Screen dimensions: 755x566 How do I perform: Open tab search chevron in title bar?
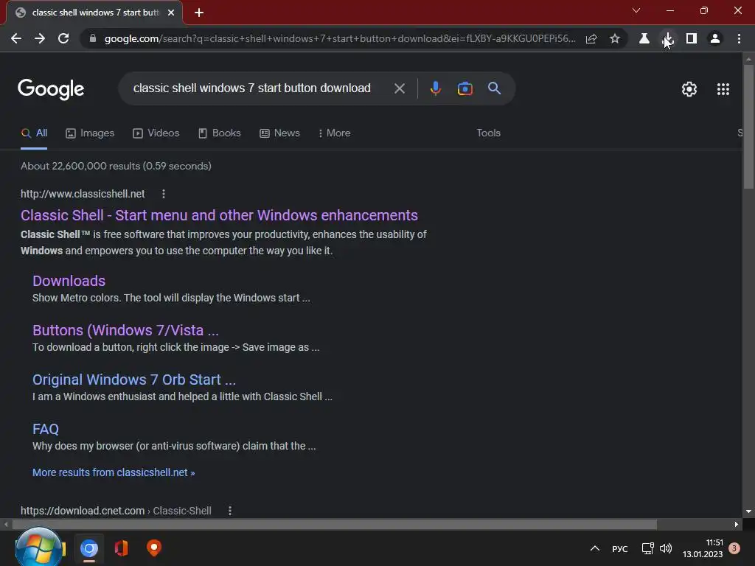(x=636, y=10)
